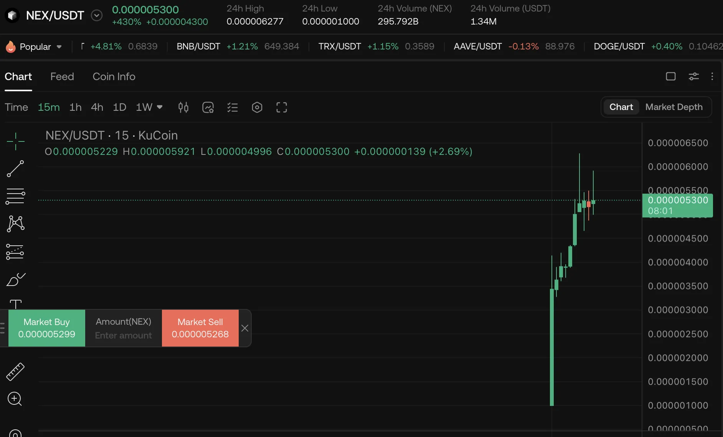Screen dimensions: 723x437
Task: Click the Amount(NEX) input field
Action: [124, 328]
